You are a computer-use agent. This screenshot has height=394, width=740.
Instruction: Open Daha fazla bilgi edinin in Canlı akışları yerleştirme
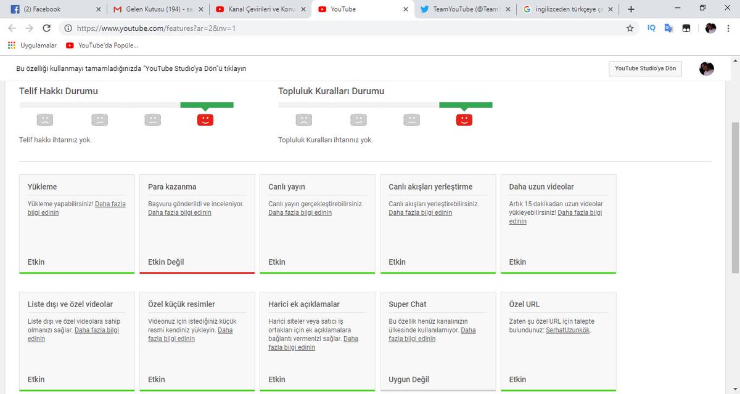point(420,213)
